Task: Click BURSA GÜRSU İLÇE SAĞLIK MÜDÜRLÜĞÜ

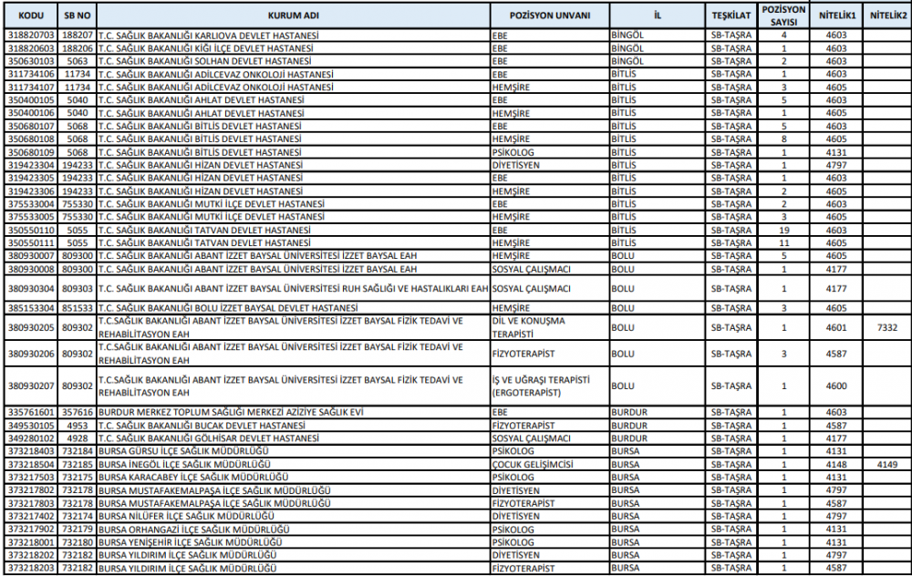Action: [183, 451]
